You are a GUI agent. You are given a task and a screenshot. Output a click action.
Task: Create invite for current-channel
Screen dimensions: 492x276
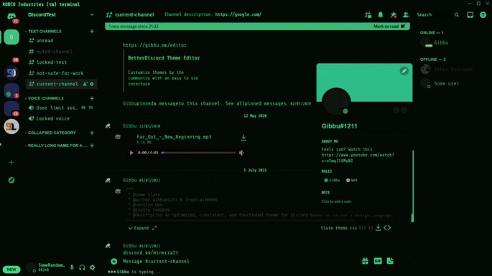point(85,84)
